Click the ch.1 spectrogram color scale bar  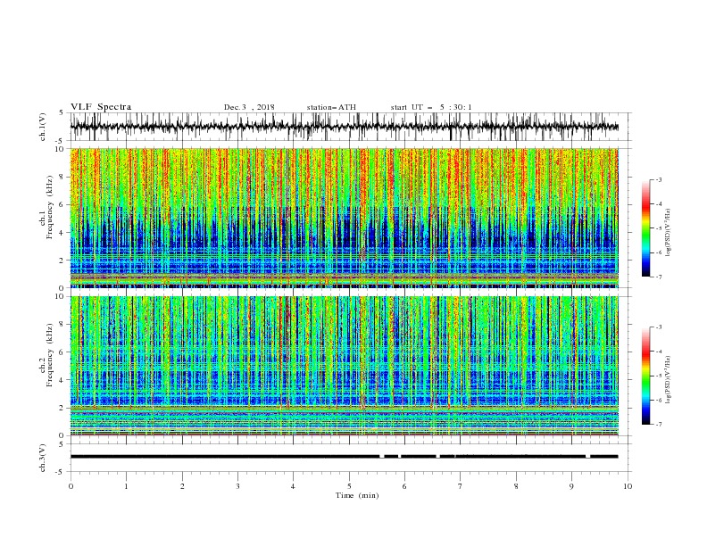coord(645,227)
